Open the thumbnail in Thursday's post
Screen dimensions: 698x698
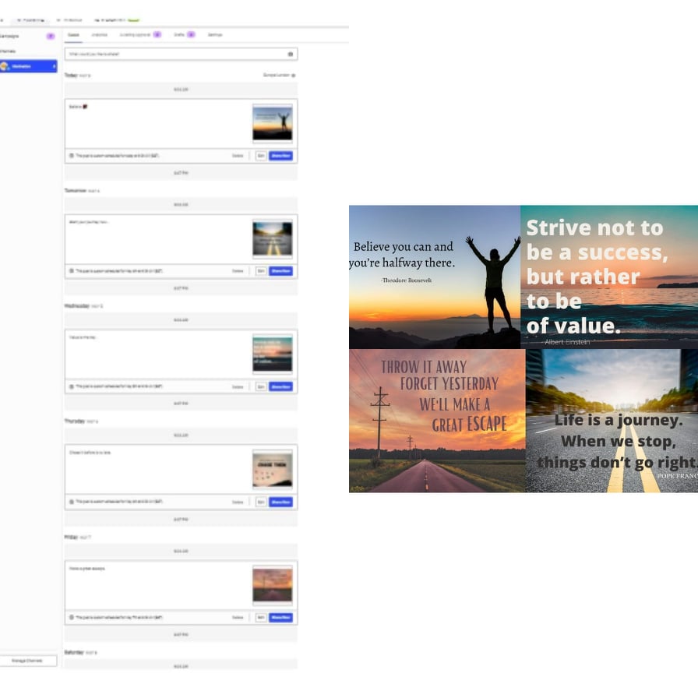pyautogui.click(x=273, y=470)
